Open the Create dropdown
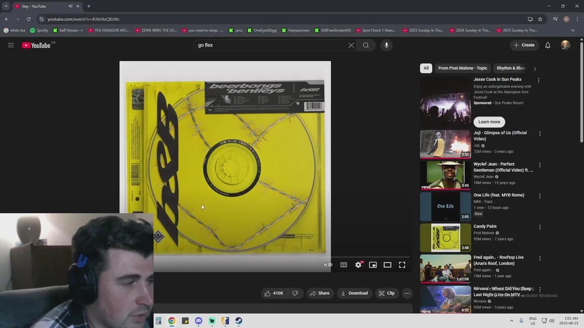This screenshot has width=584, height=328. [524, 45]
